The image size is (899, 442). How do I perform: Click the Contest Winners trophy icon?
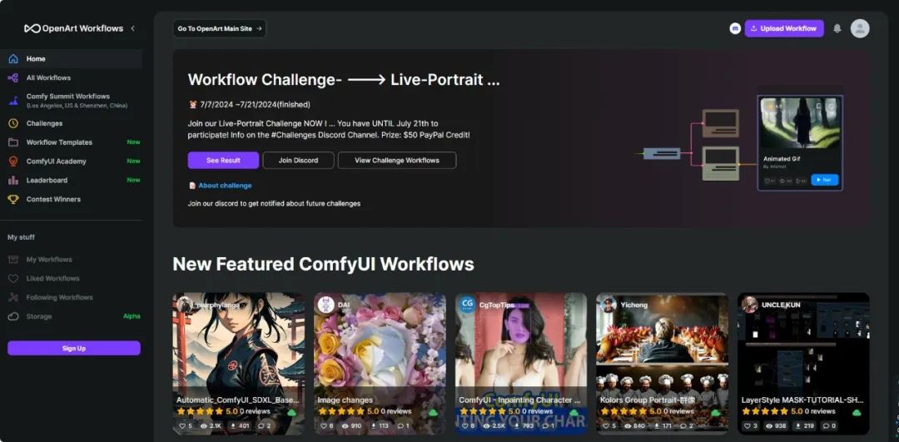pyautogui.click(x=13, y=199)
